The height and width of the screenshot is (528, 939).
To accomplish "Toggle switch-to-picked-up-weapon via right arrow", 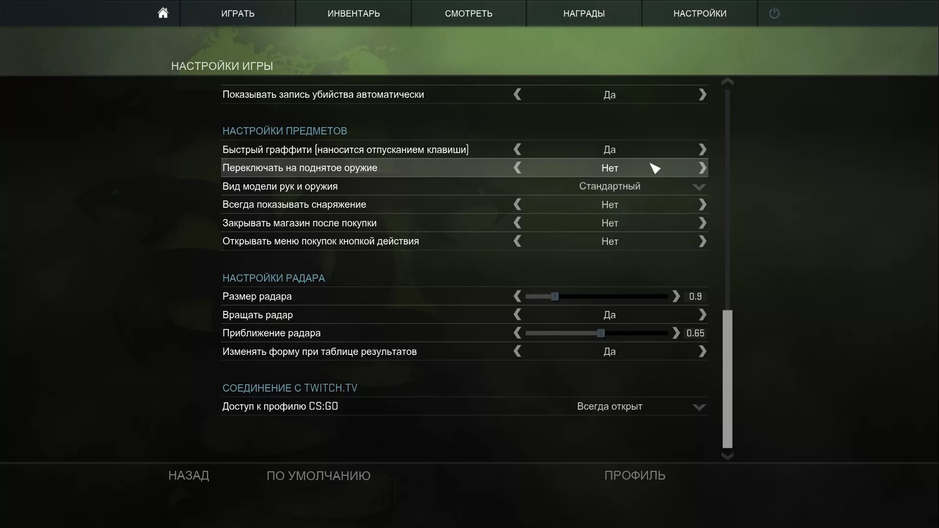I will point(702,168).
